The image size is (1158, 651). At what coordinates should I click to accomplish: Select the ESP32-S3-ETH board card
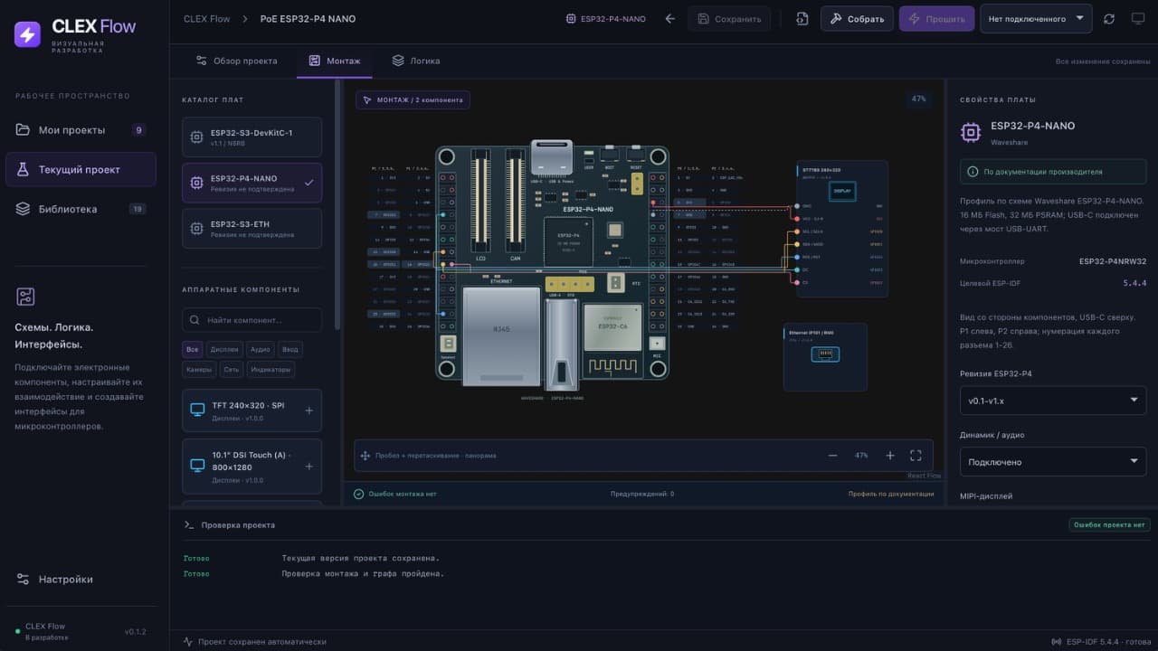click(x=252, y=229)
